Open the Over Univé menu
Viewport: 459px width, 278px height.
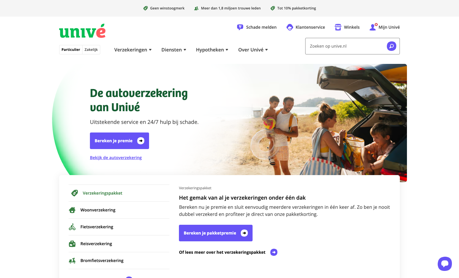(x=253, y=50)
